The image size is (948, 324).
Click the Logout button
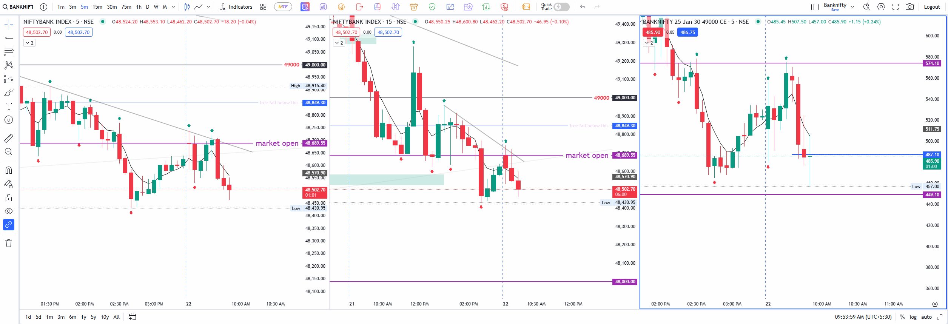pos(932,7)
